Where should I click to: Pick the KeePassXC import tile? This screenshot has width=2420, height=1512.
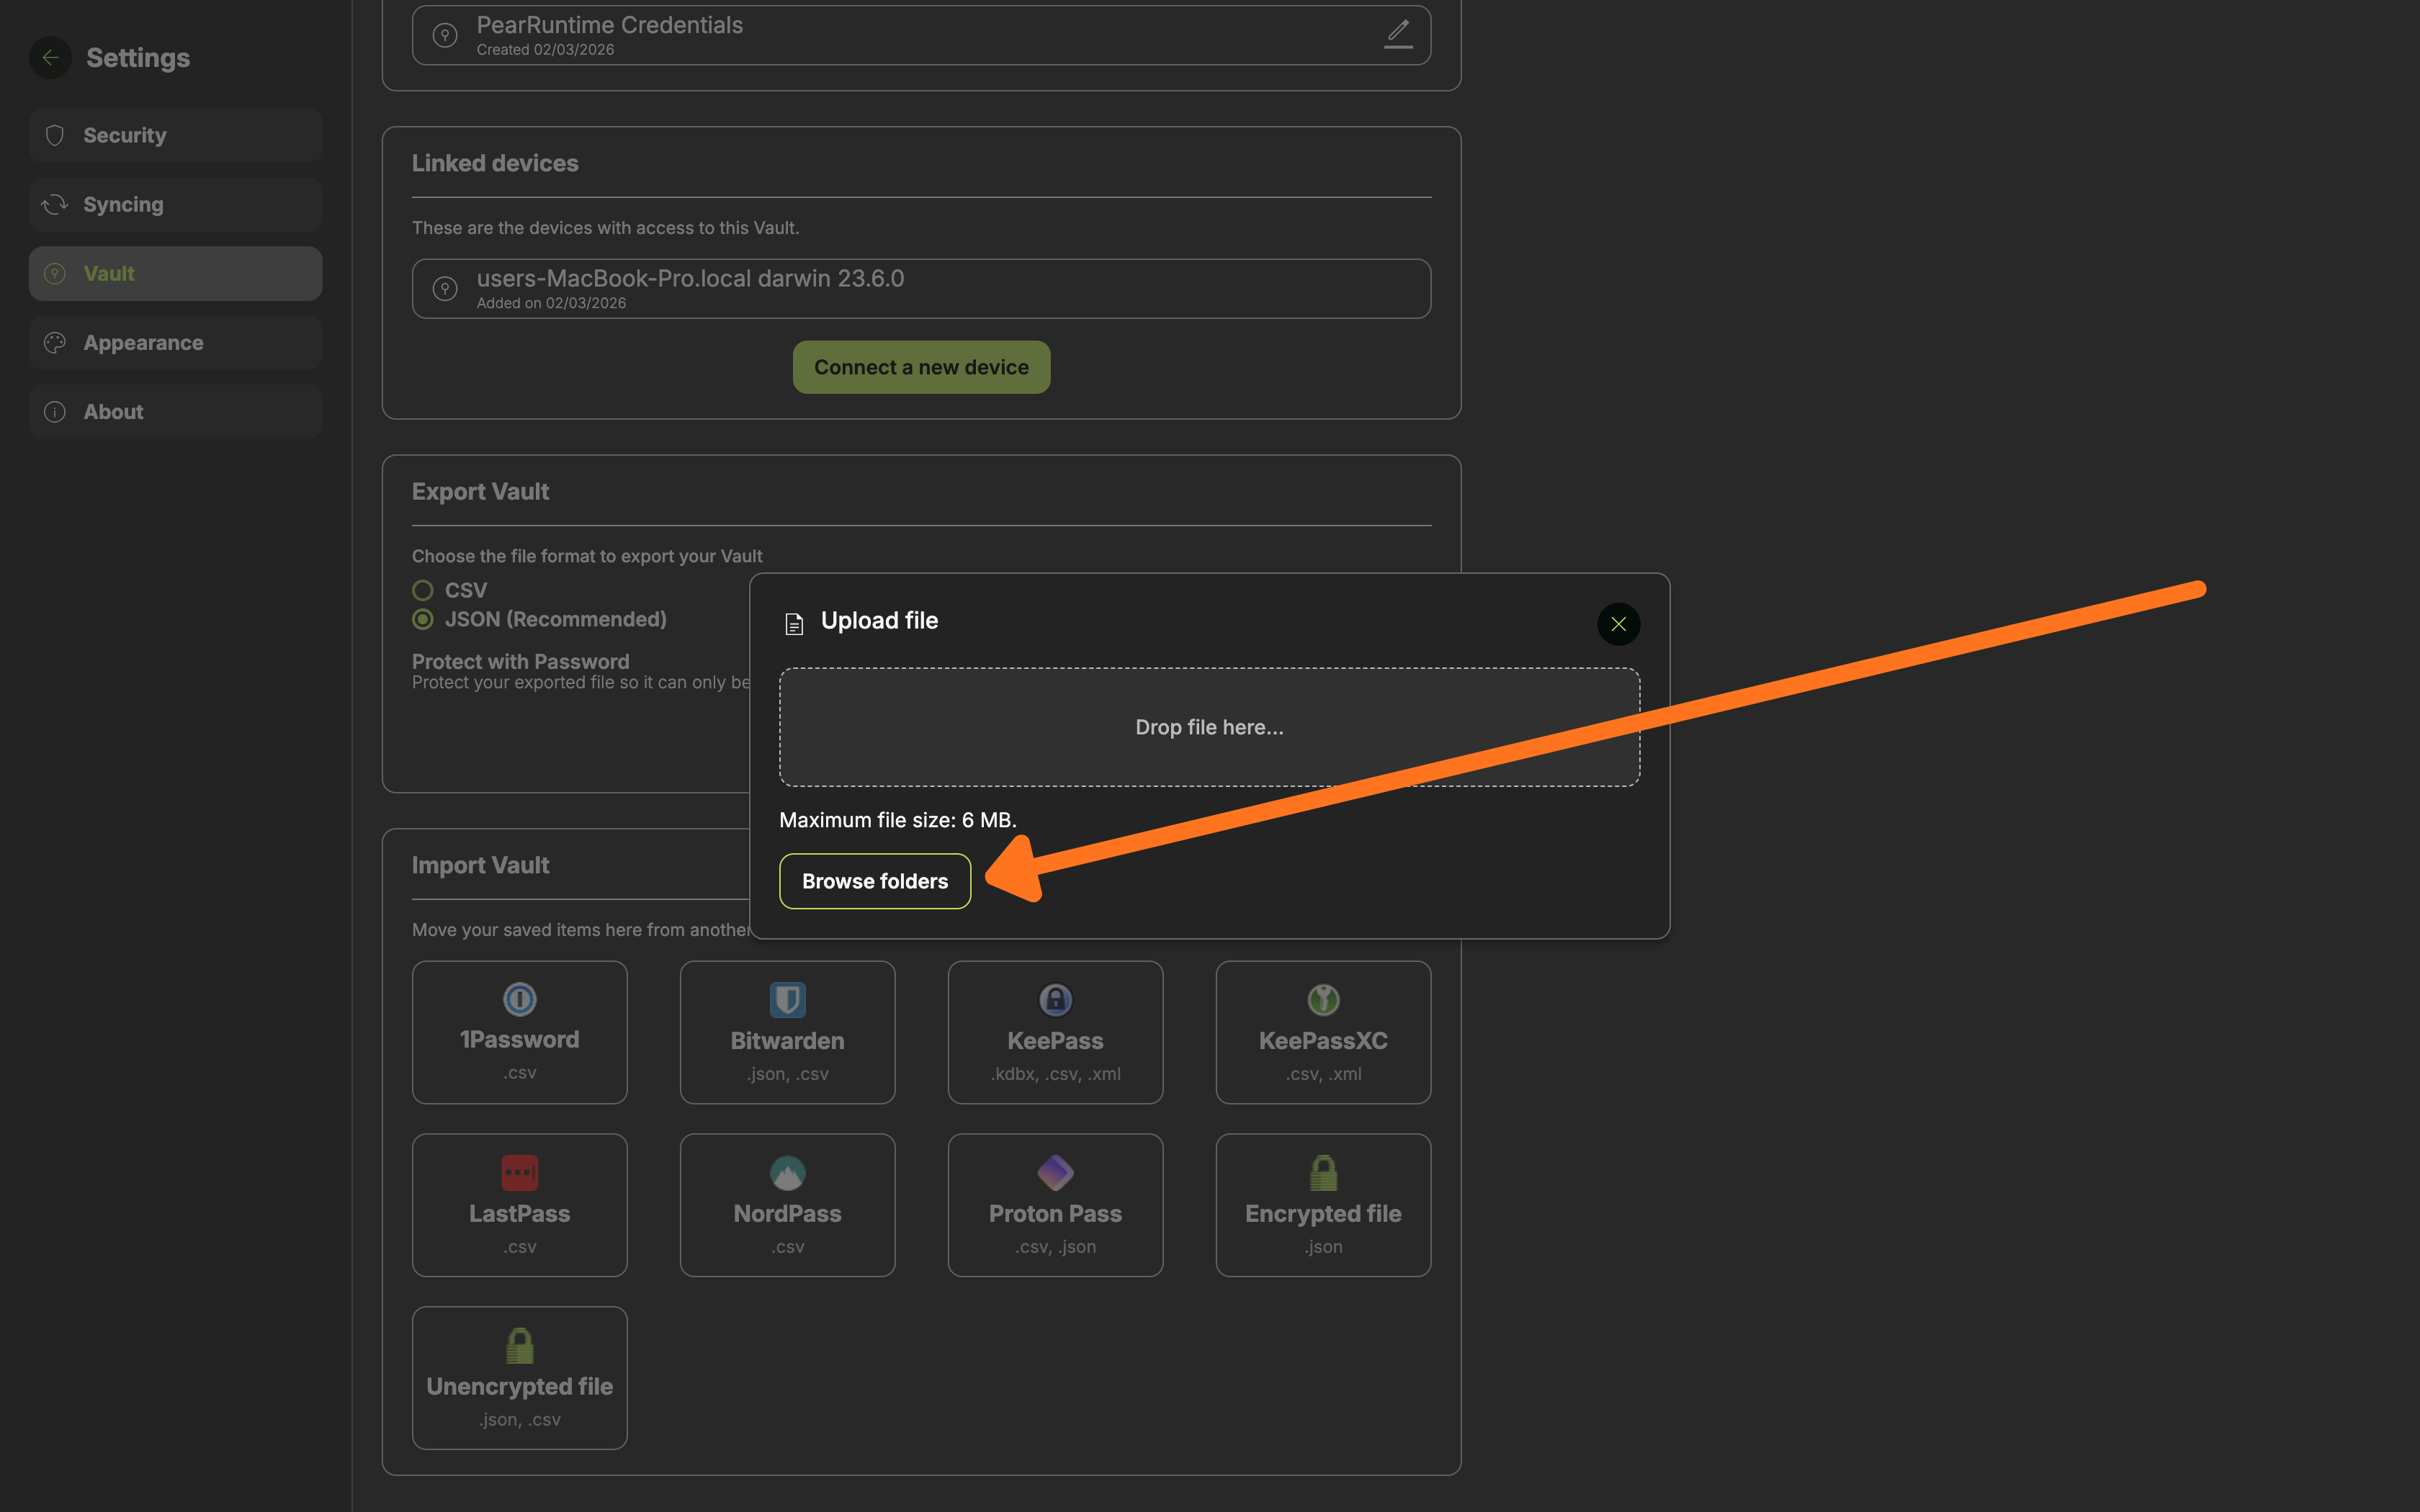click(x=1322, y=1032)
